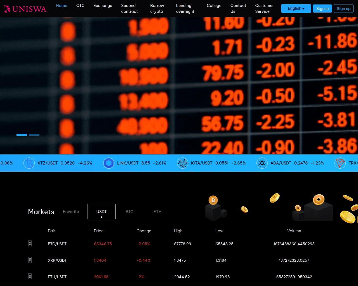Go to the Home page
This screenshot has width=358, height=286.
click(62, 6)
